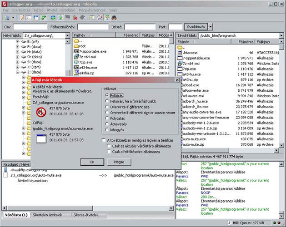Toggle the message log toolbar icon

click(x=22, y=18)
